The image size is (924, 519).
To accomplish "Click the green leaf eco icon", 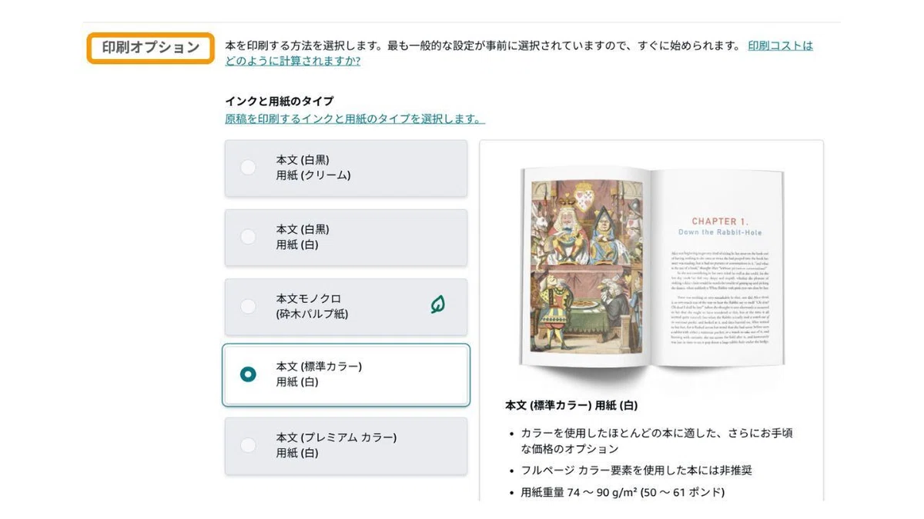I will [x=439, y=305].
